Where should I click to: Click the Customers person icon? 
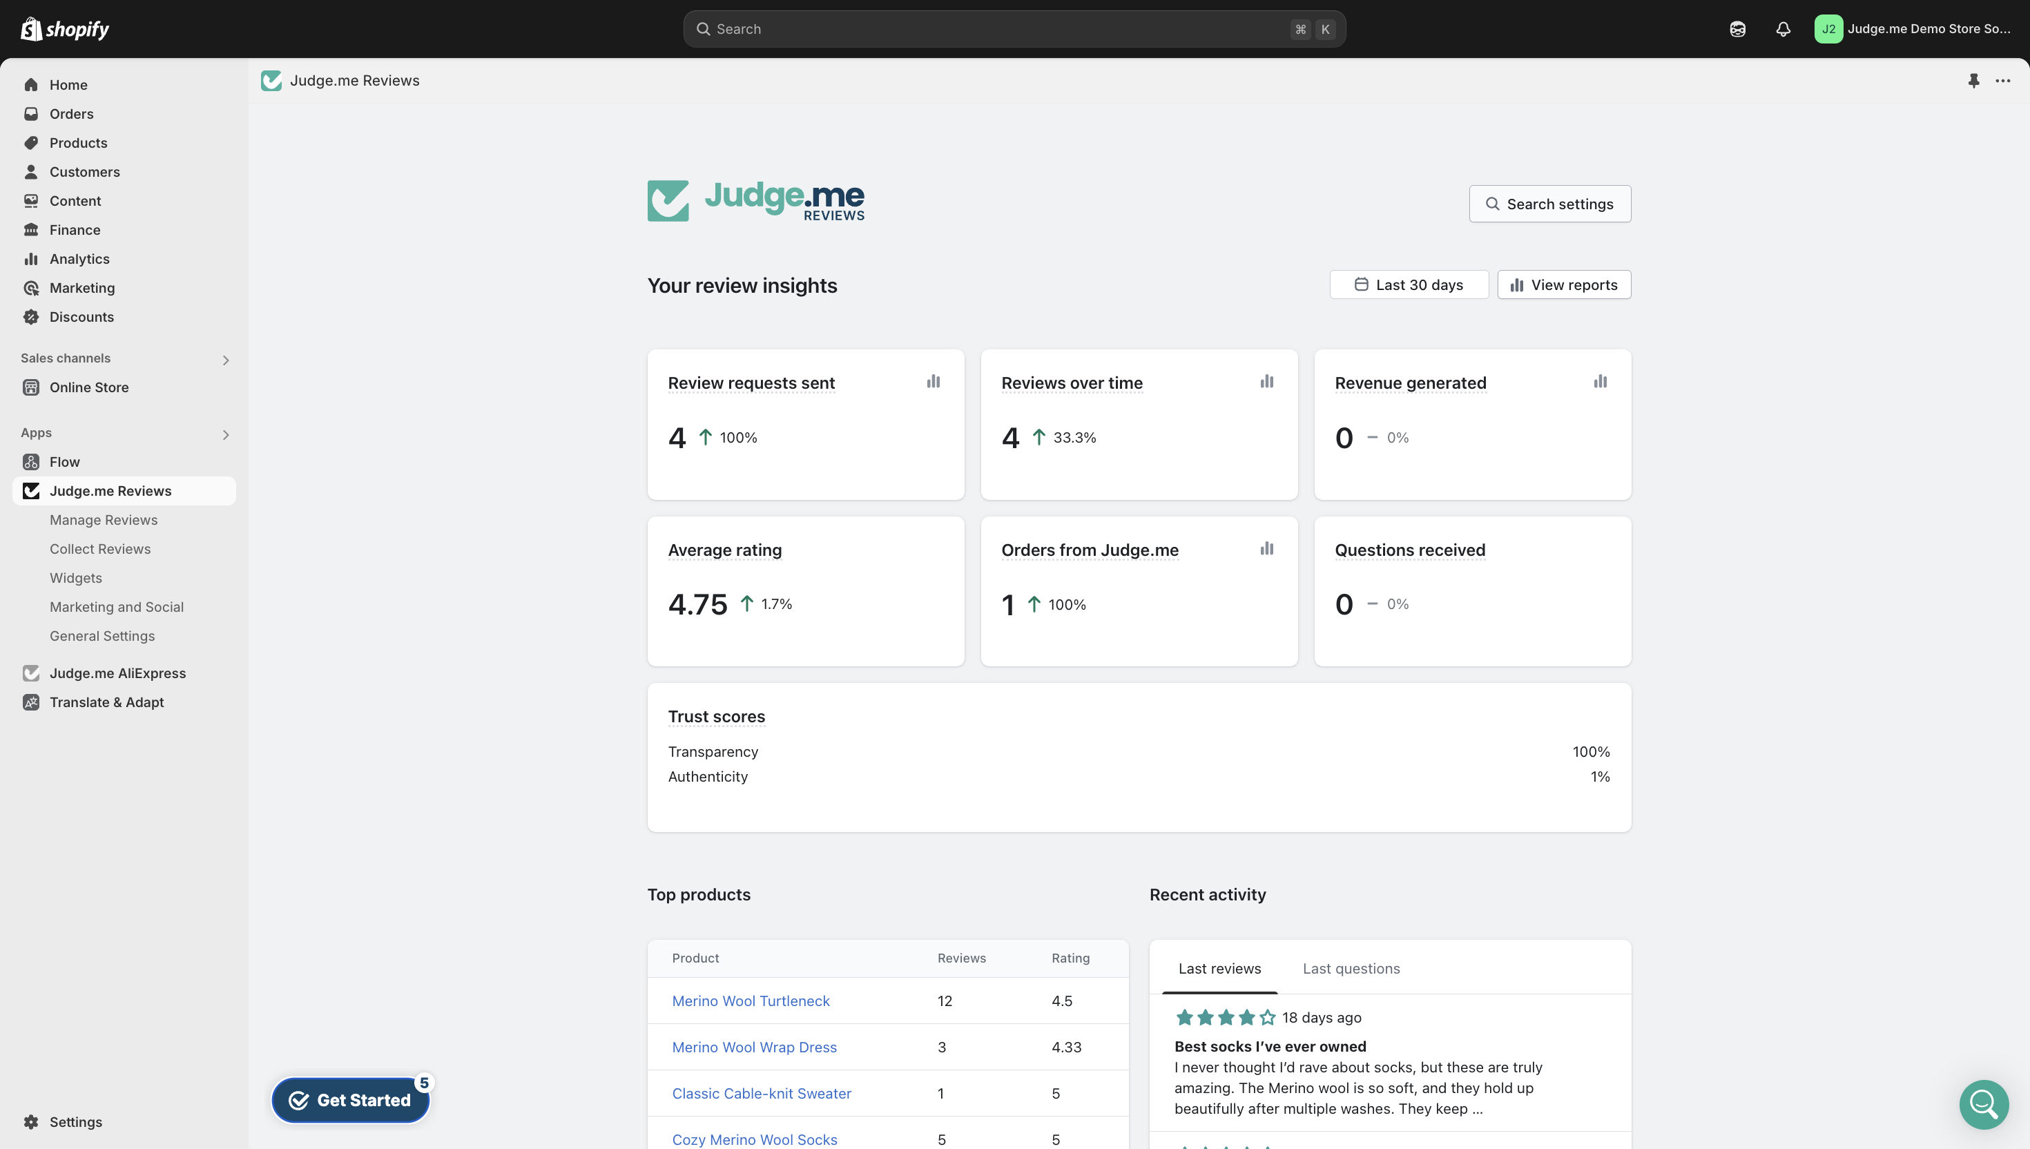[x=31, y=172]
